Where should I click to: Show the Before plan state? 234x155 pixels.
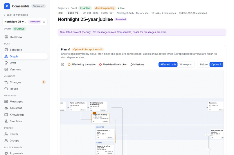[204, 64]
